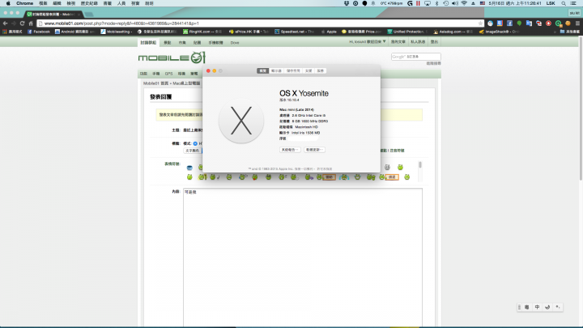Click the Chrome user profile button

click(574, 13)
